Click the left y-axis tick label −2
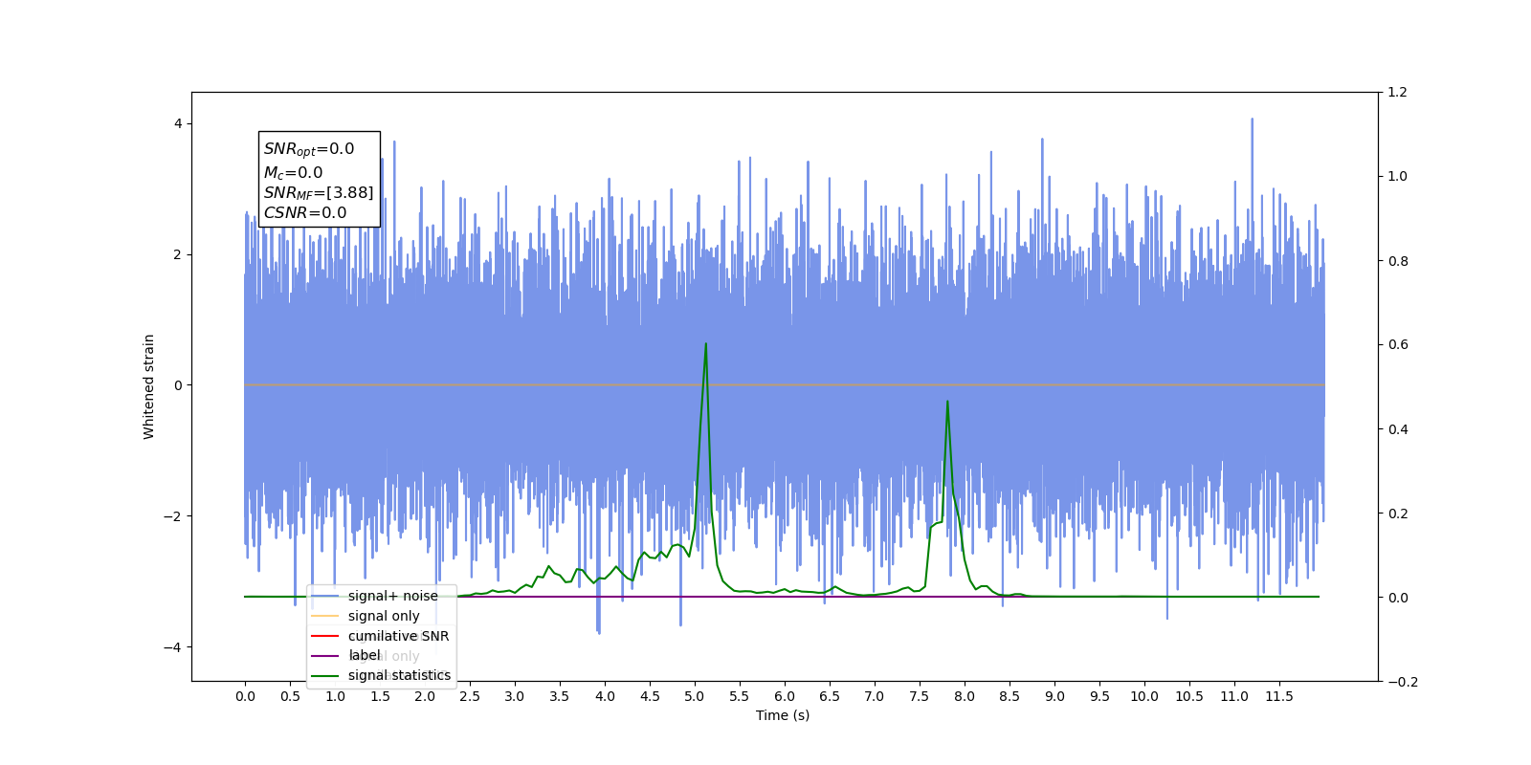Viewport: 1531px width, 765px height. [172, 516]
